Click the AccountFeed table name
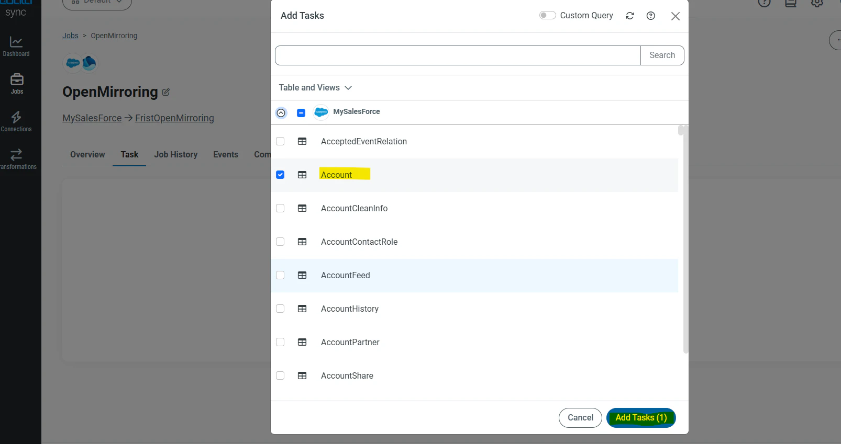Viewport: 841px width, 444px height. coord(346,276)
